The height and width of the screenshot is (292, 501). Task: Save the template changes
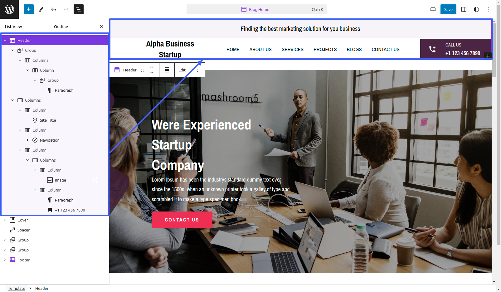click(448, 9)
